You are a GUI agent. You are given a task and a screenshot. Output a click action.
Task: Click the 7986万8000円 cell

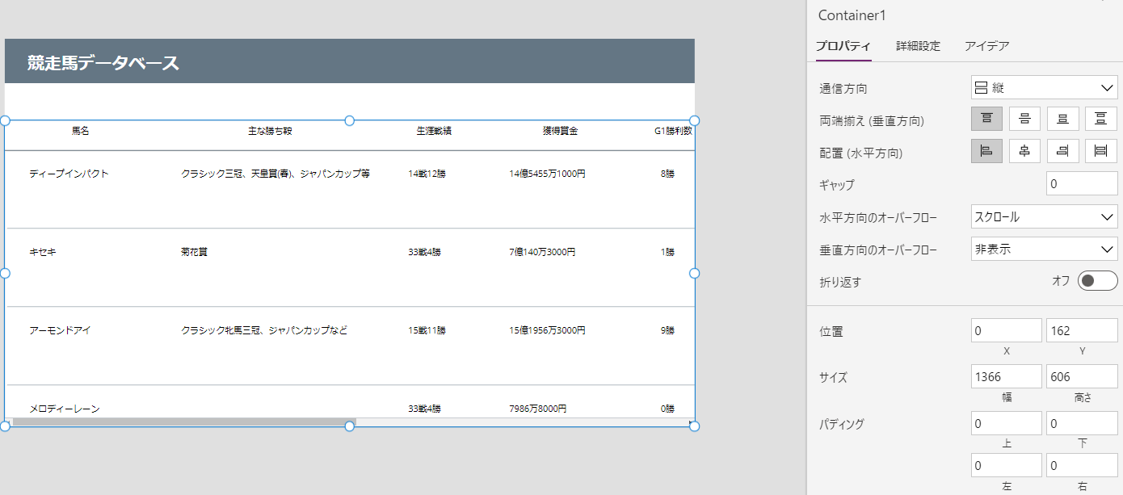click(x=537, y=409)
